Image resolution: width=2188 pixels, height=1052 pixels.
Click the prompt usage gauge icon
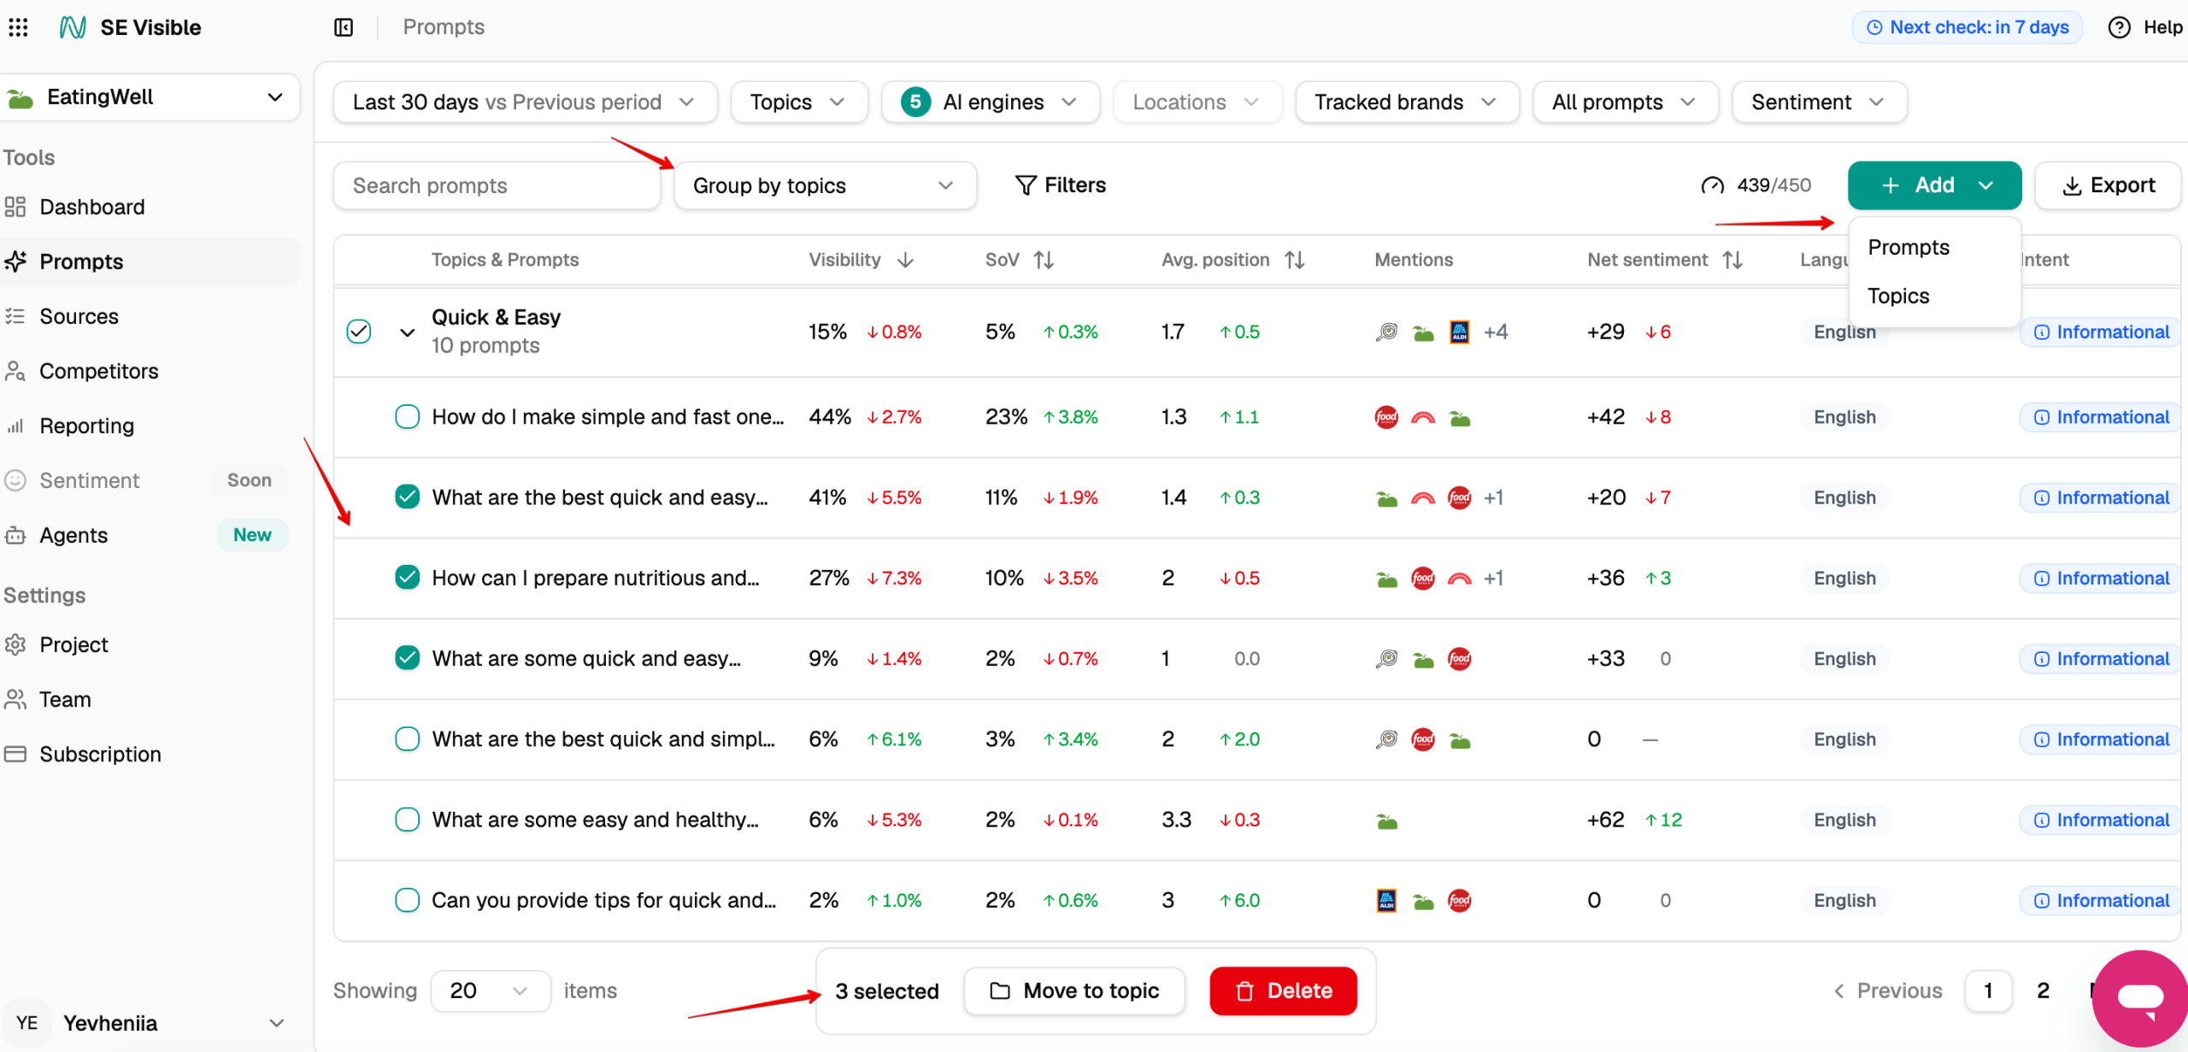(x=1712, y=185)
